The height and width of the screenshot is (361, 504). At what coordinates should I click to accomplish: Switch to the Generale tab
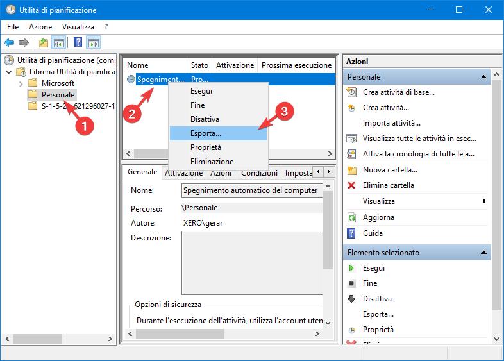click(142, 172)
